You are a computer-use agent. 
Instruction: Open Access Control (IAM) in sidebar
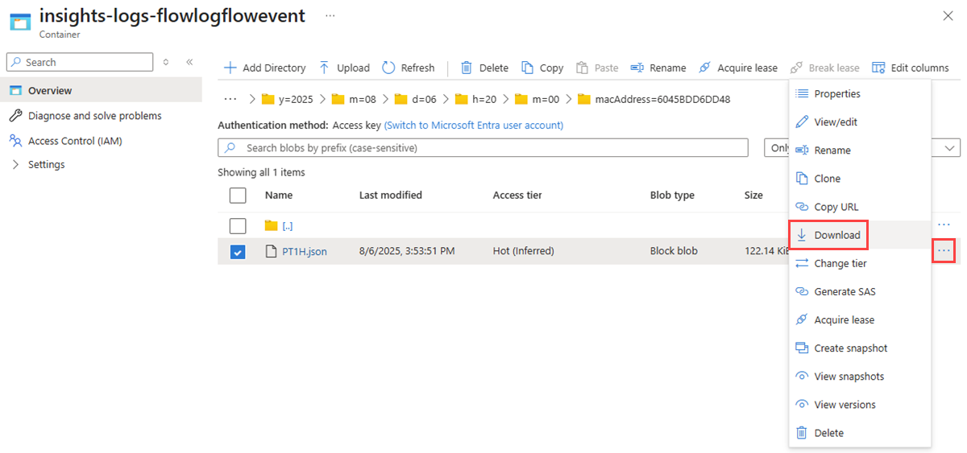tap(75, 141)
